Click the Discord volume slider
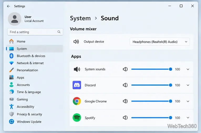Screen dimensions: 201x133 (x=152, y=85)
